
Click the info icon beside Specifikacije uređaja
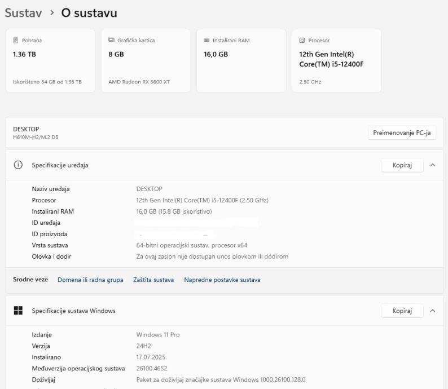click(18, 165)
